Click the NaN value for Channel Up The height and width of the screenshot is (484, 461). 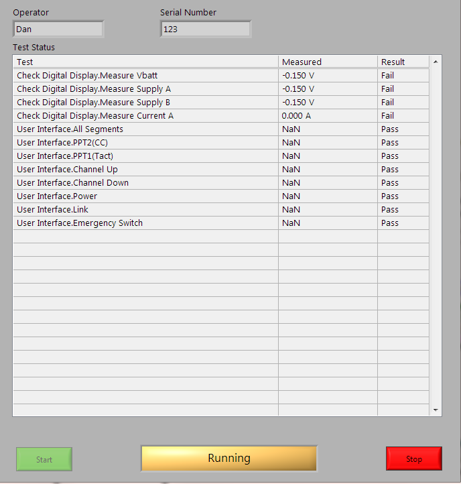(291, 170)
